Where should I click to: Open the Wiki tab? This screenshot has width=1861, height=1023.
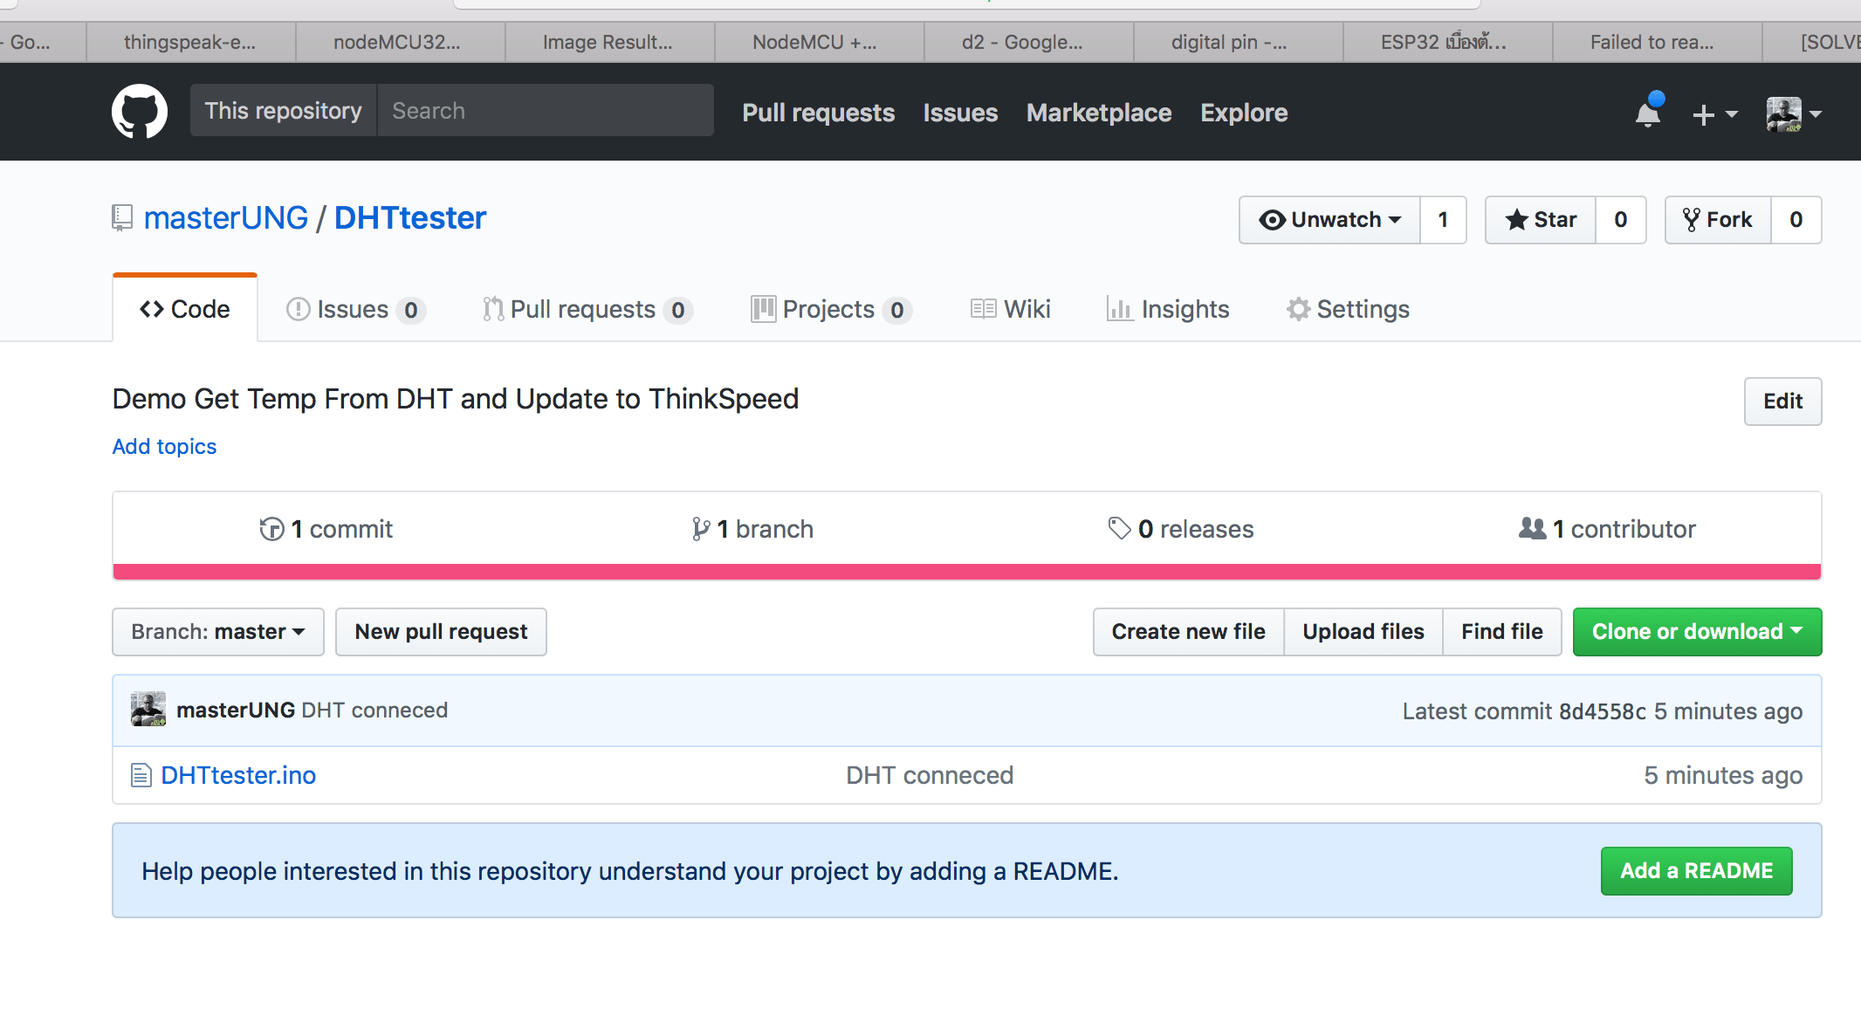1011,310
